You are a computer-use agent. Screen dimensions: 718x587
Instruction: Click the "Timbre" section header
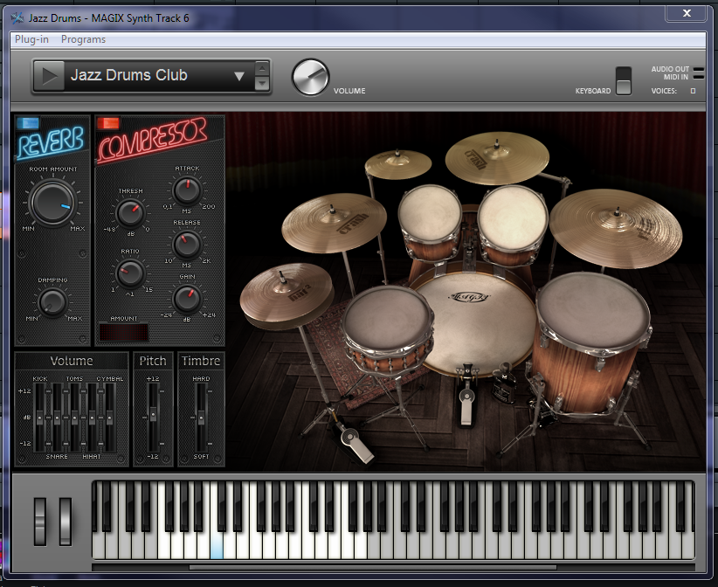(x=201, y=361)
